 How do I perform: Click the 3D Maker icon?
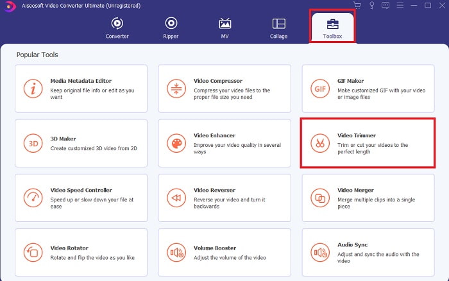tap(33, 143)
